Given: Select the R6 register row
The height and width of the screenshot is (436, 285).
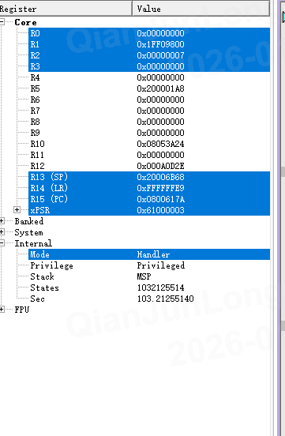Looking at the screenshot, I should [x=149, y=100].
